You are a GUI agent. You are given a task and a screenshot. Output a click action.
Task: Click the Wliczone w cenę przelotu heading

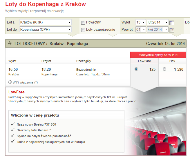[x=35, y=115]
